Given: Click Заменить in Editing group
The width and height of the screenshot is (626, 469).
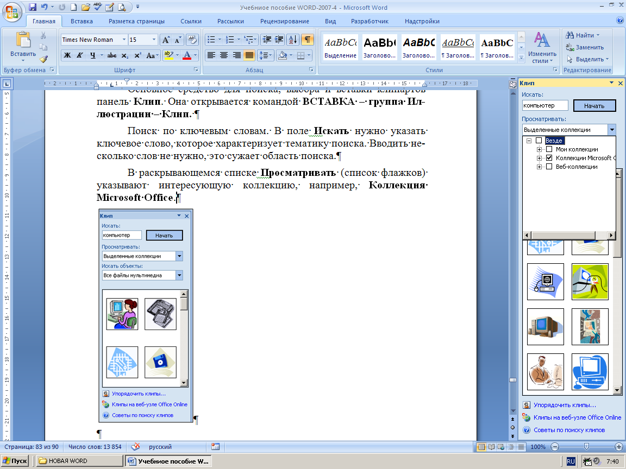Looking at the screenshot, I should [x=585, y=47].
